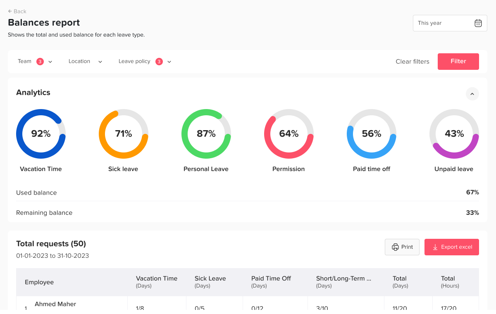Collapse the Analytics section
The width and height of the screenshot is (496, 314).
(472, 94)
